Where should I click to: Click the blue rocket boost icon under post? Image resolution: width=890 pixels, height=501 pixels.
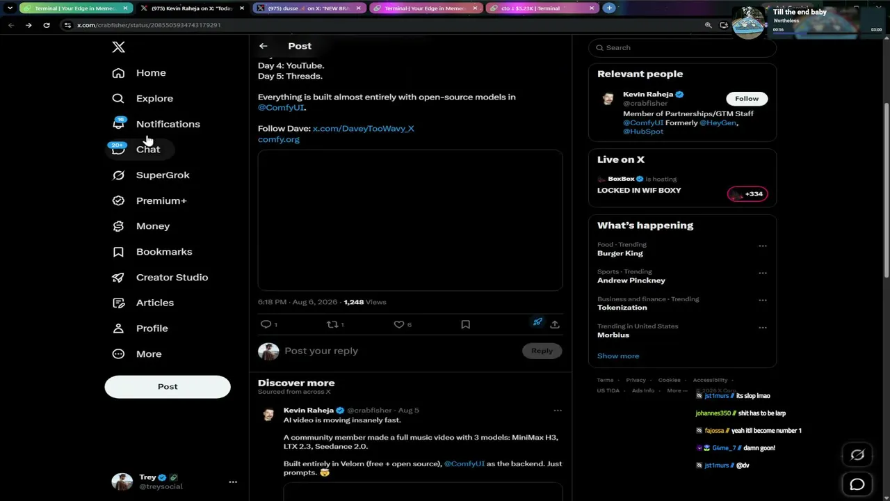[537, 322]
